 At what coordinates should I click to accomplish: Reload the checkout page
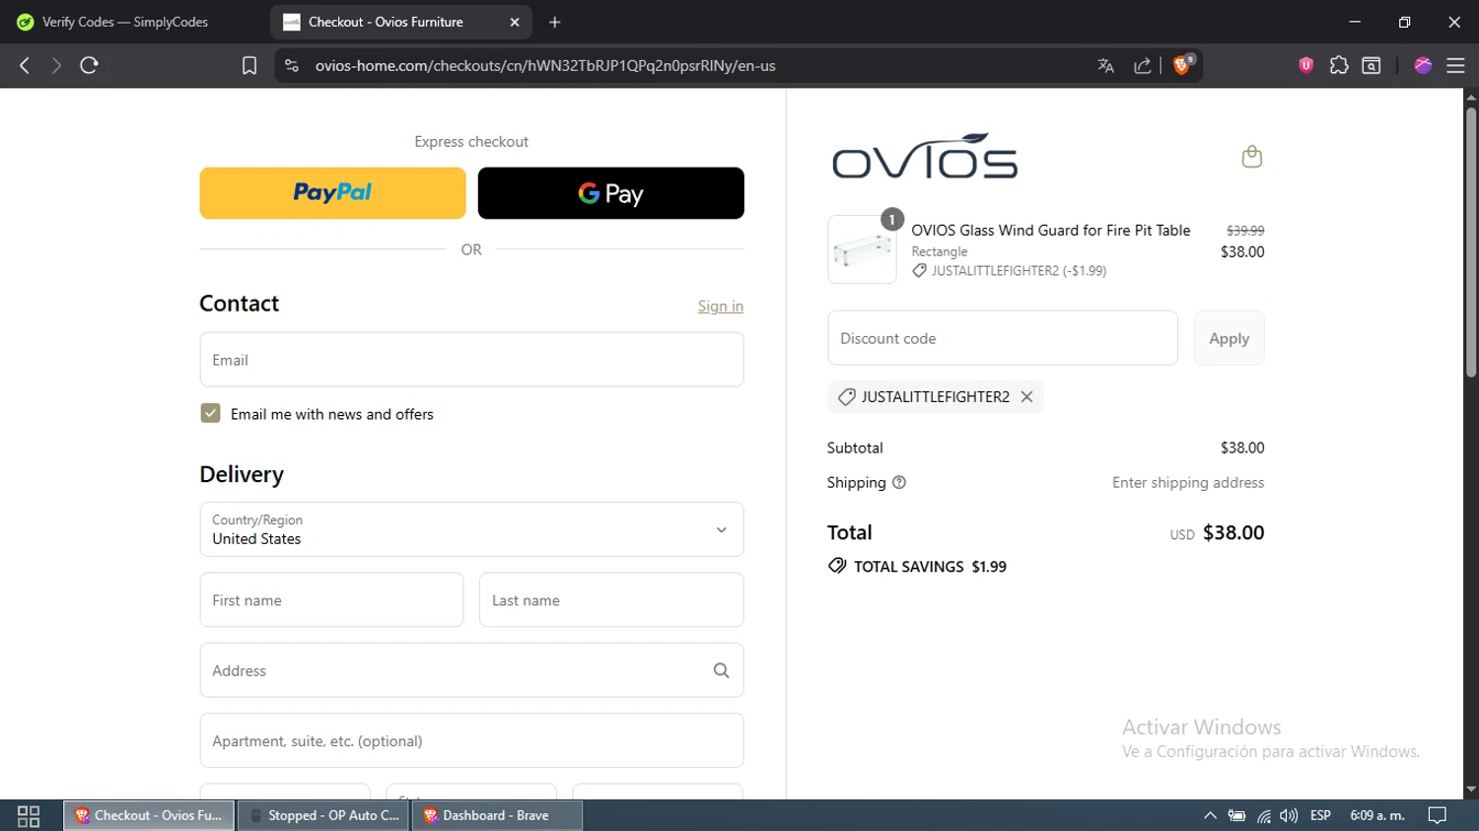click(89, 65)
